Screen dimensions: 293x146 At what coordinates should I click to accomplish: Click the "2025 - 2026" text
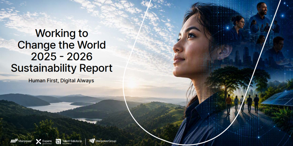coord(62,57)
